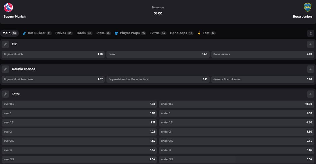Click the Tomorrow date label
Screen dimensions: 316x164
(158, 7)
